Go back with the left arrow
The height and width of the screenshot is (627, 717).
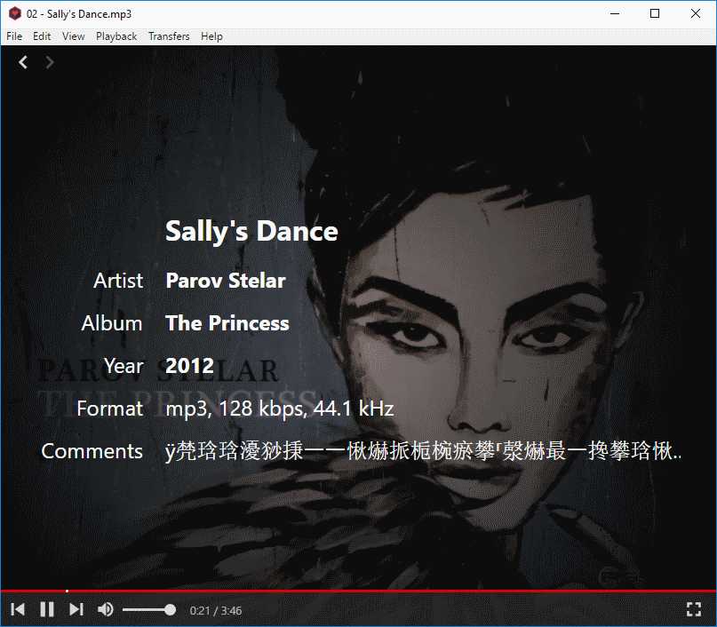(x=23, y=62)
